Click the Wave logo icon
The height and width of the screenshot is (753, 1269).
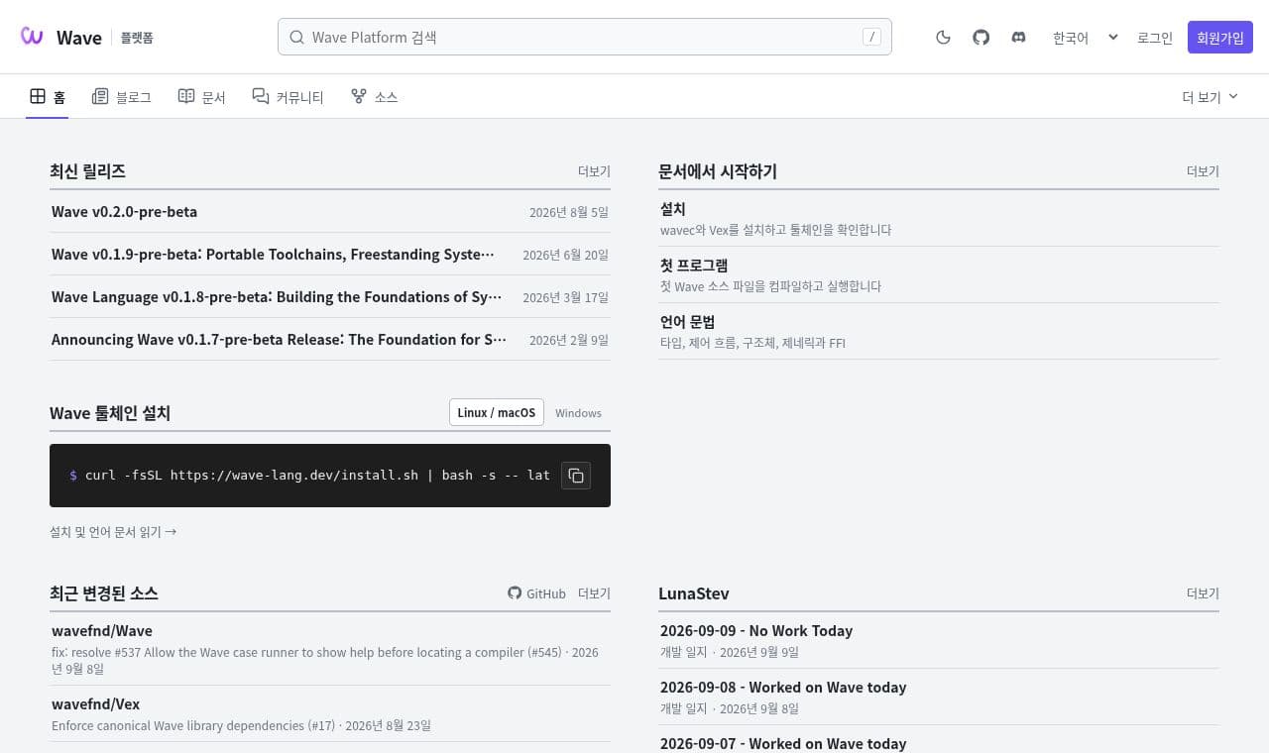pos(32,37)
